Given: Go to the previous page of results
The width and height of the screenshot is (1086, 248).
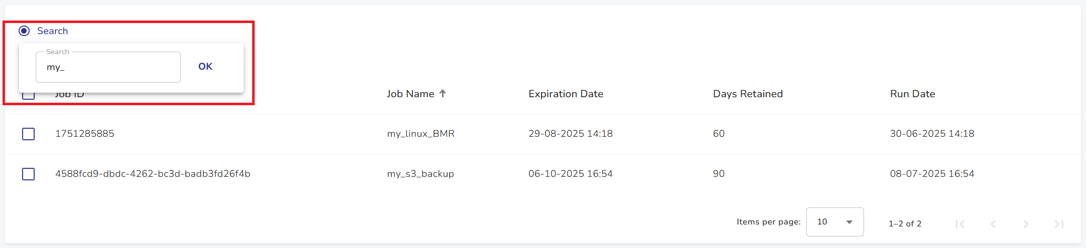Looking at the screenshot, I should click(993, 224).
